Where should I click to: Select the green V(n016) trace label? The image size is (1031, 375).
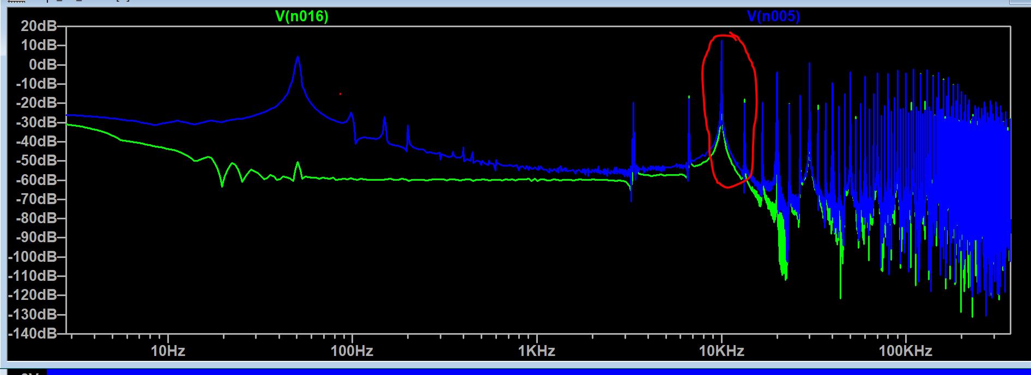tap(302, 17)
